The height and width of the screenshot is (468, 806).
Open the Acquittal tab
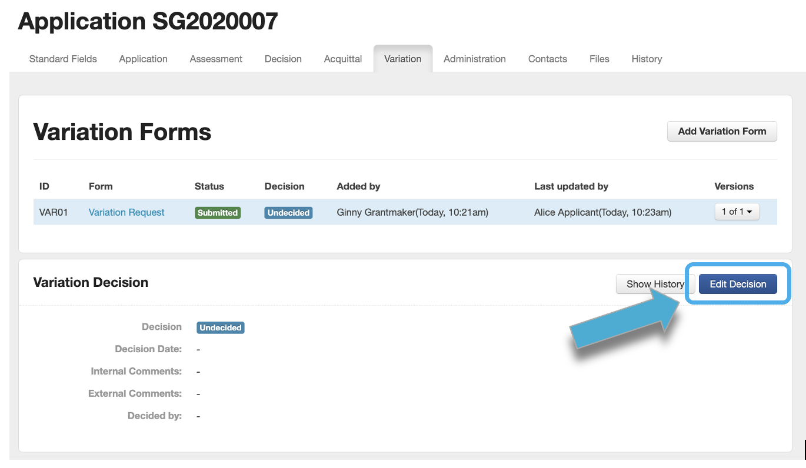click(x=342, y=59)
